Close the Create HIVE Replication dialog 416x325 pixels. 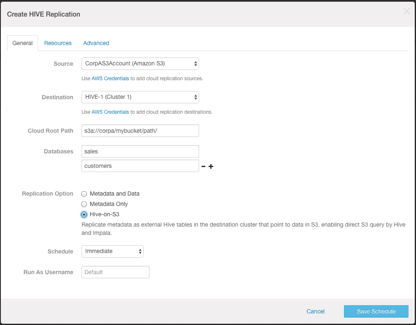406,12
